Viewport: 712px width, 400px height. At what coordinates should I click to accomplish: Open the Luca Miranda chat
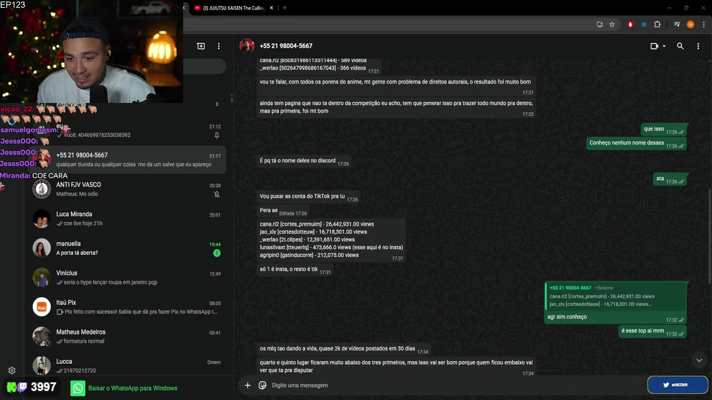127,218
